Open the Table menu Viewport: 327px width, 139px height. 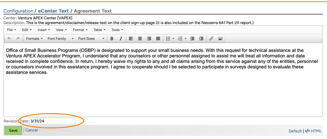pyautogui.click(x=99, y=30)
